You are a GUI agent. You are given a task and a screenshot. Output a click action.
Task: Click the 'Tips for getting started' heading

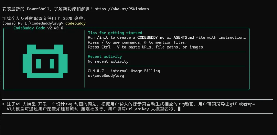pyautogui.click(x=115, y=33)
